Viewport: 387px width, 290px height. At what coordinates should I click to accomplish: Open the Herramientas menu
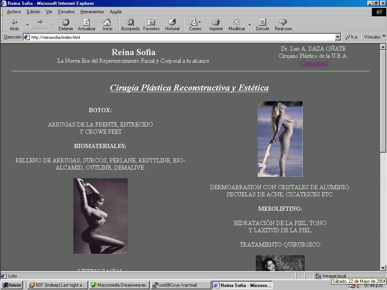coord(92,12)
